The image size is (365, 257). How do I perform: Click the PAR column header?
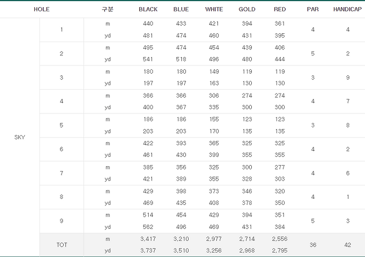pos(313,9)
